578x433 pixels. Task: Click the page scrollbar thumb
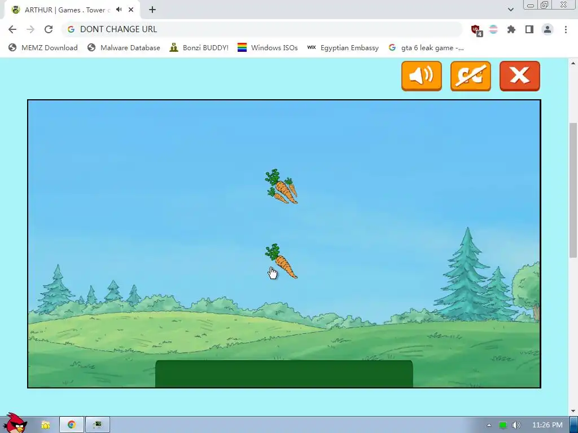tap(573, 191)
